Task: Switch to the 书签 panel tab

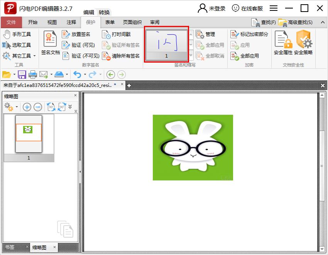Action: coord(9,247)
